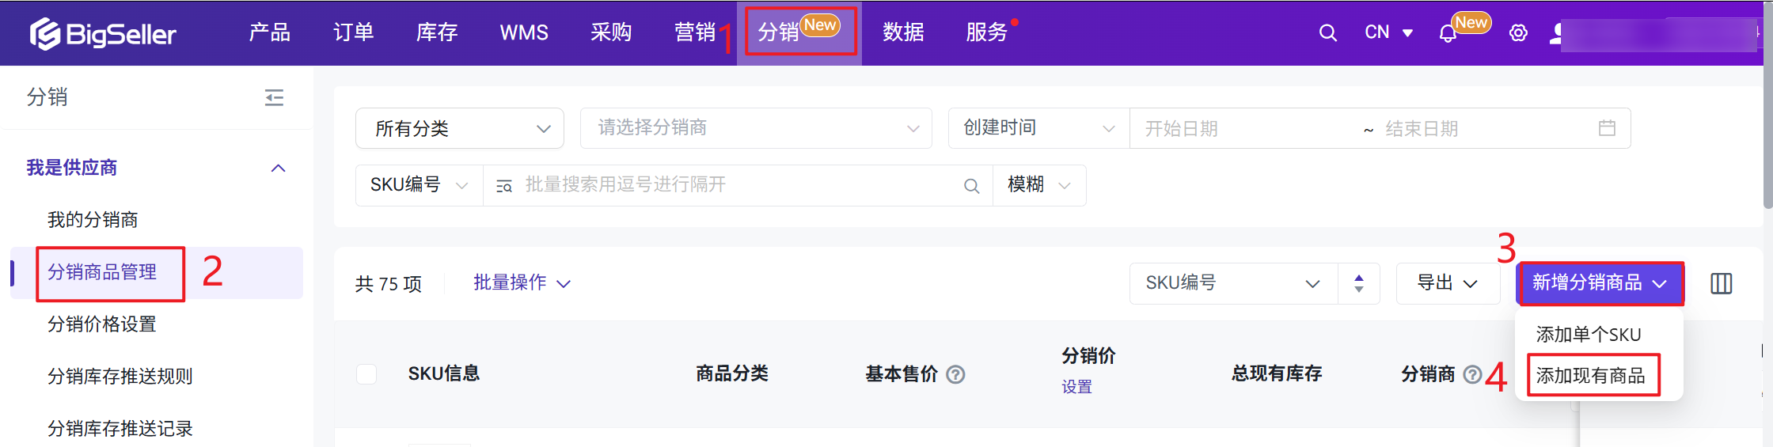Switch to the 订单 top menu
Screen dimensions: 1773x447
(x=353, y=32)
